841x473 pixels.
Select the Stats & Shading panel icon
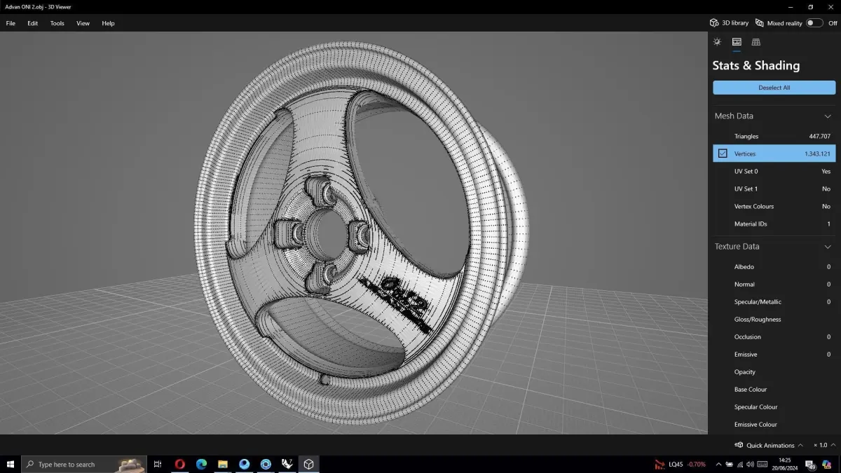click(737, 42)
